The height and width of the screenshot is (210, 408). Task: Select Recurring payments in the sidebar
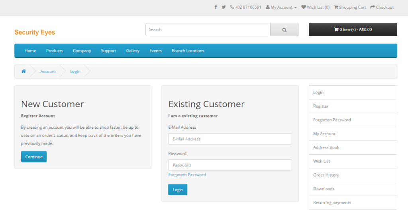(353, 203)
